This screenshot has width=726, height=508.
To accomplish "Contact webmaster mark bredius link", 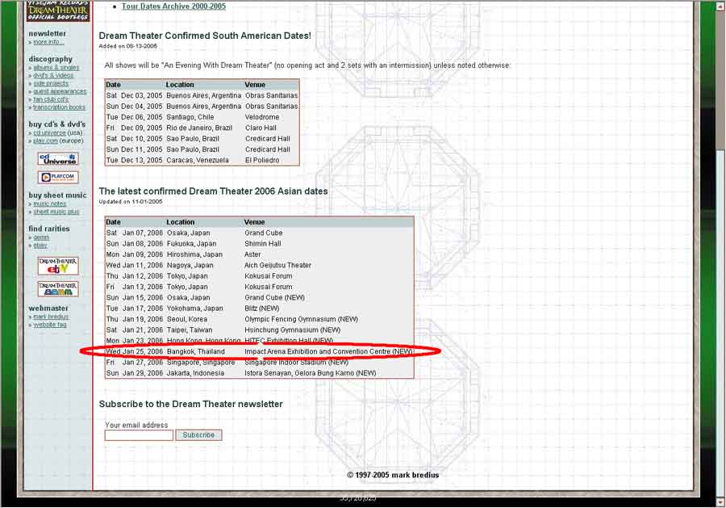I will pos(51,317).
